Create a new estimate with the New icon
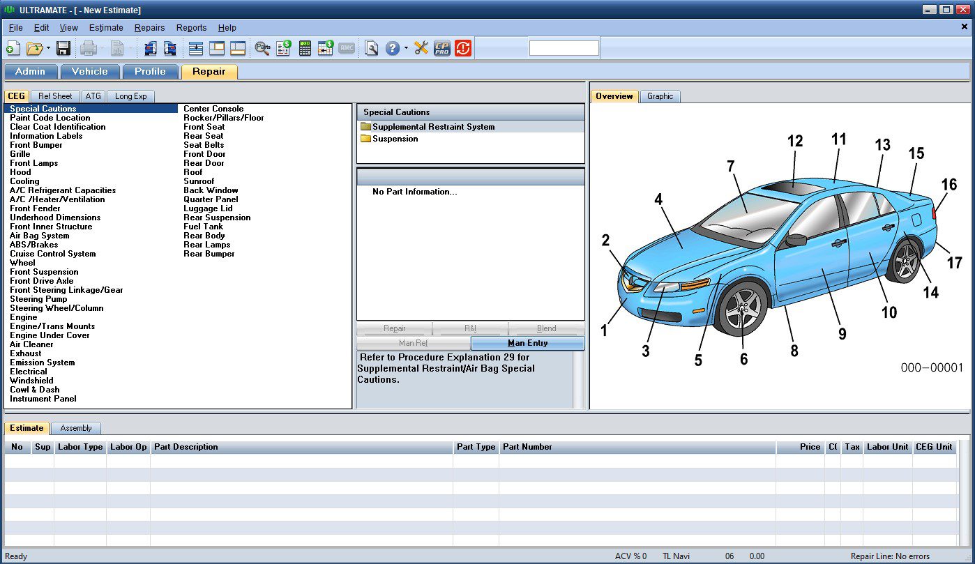The image size is (975, 564). click(13, 48)
